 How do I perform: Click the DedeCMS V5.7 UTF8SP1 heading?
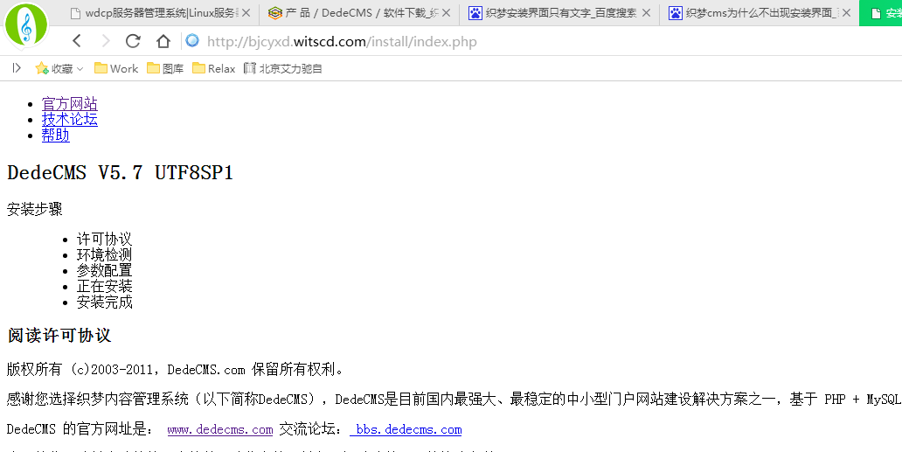pos(121,172)
